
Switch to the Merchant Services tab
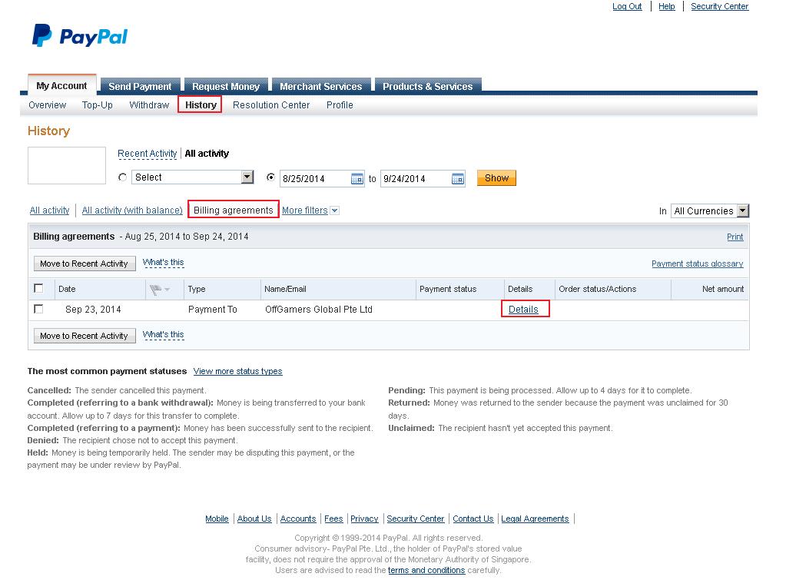coord(321,86)
